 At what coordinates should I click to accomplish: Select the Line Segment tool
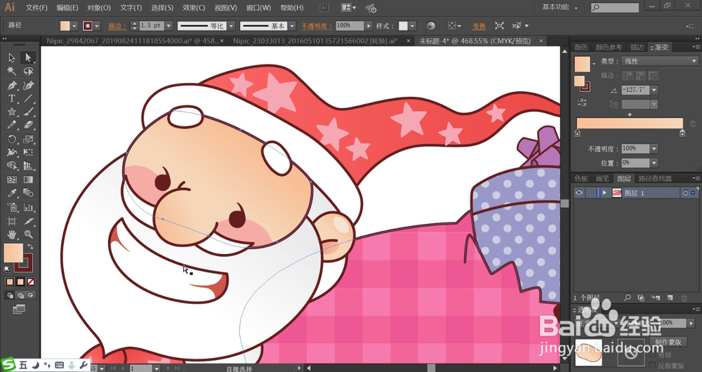28,98
